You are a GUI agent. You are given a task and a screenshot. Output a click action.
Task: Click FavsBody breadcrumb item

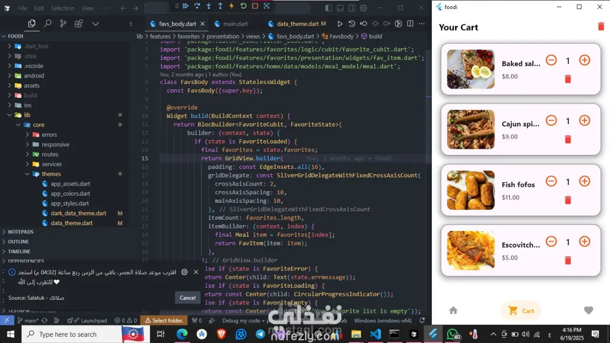pyautogui.click(x=337, y=36)
